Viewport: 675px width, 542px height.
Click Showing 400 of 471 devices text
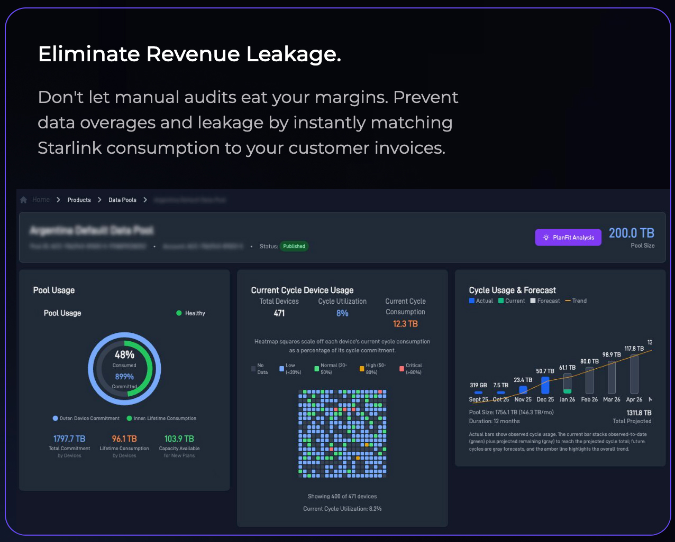pos(342,497)
